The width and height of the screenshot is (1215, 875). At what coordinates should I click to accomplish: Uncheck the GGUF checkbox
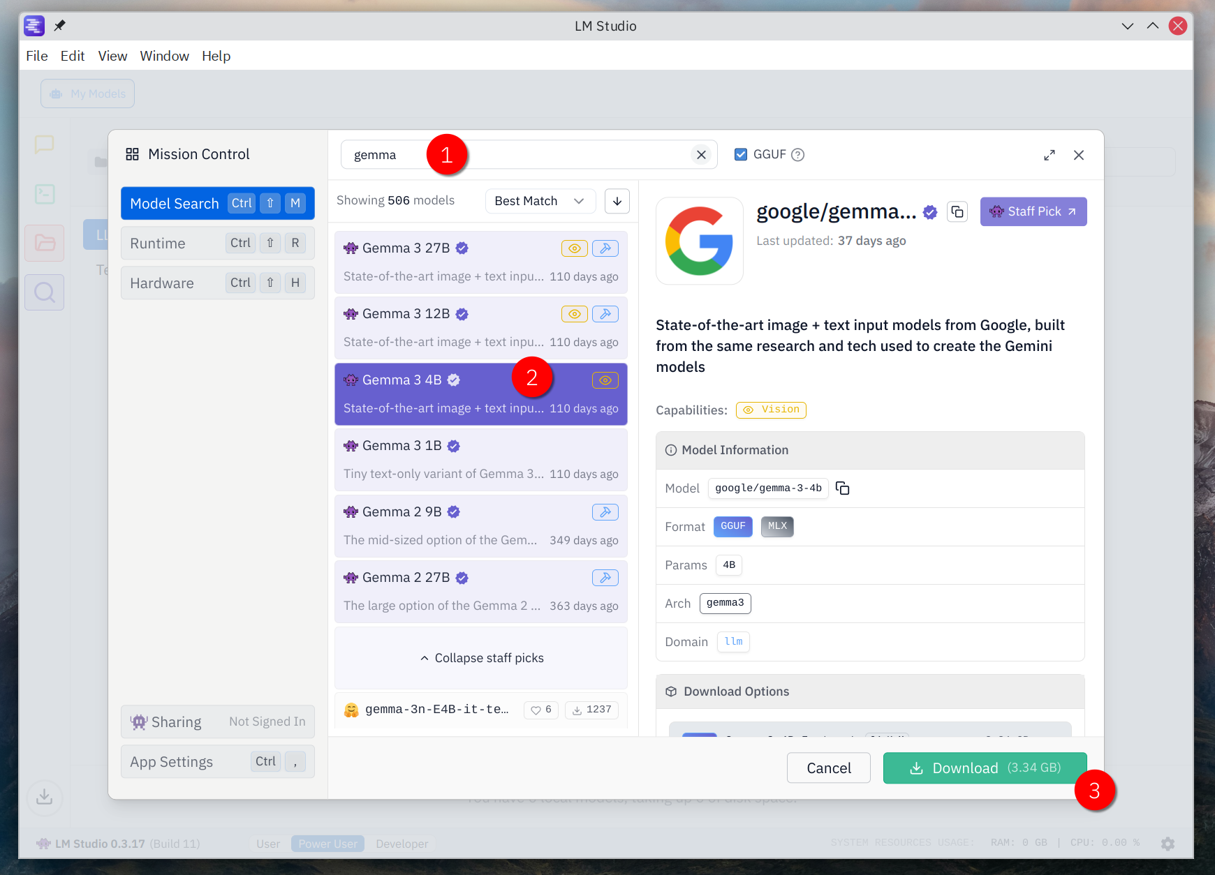[741, 155]
